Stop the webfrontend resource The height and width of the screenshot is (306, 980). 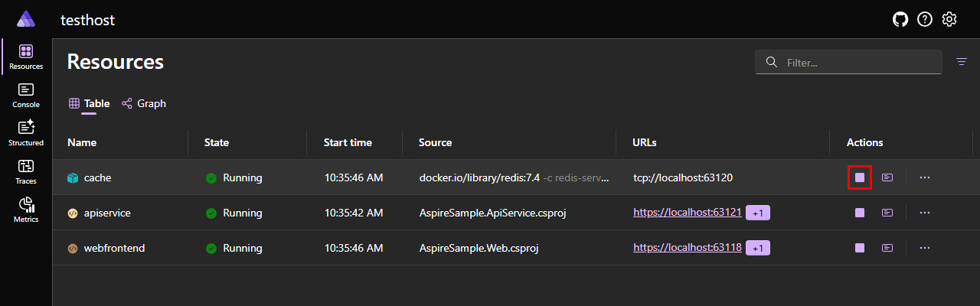860,248
